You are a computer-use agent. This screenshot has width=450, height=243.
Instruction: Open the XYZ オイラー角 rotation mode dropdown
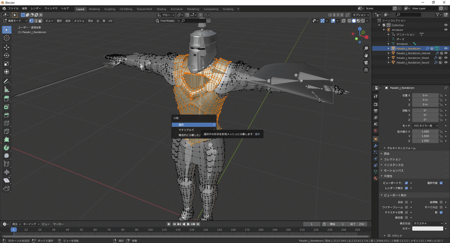(x=426, y=126)
